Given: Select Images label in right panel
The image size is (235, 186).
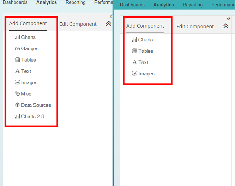Looking at the screenshot, I should pyautogui.click(x=146, y=74).
